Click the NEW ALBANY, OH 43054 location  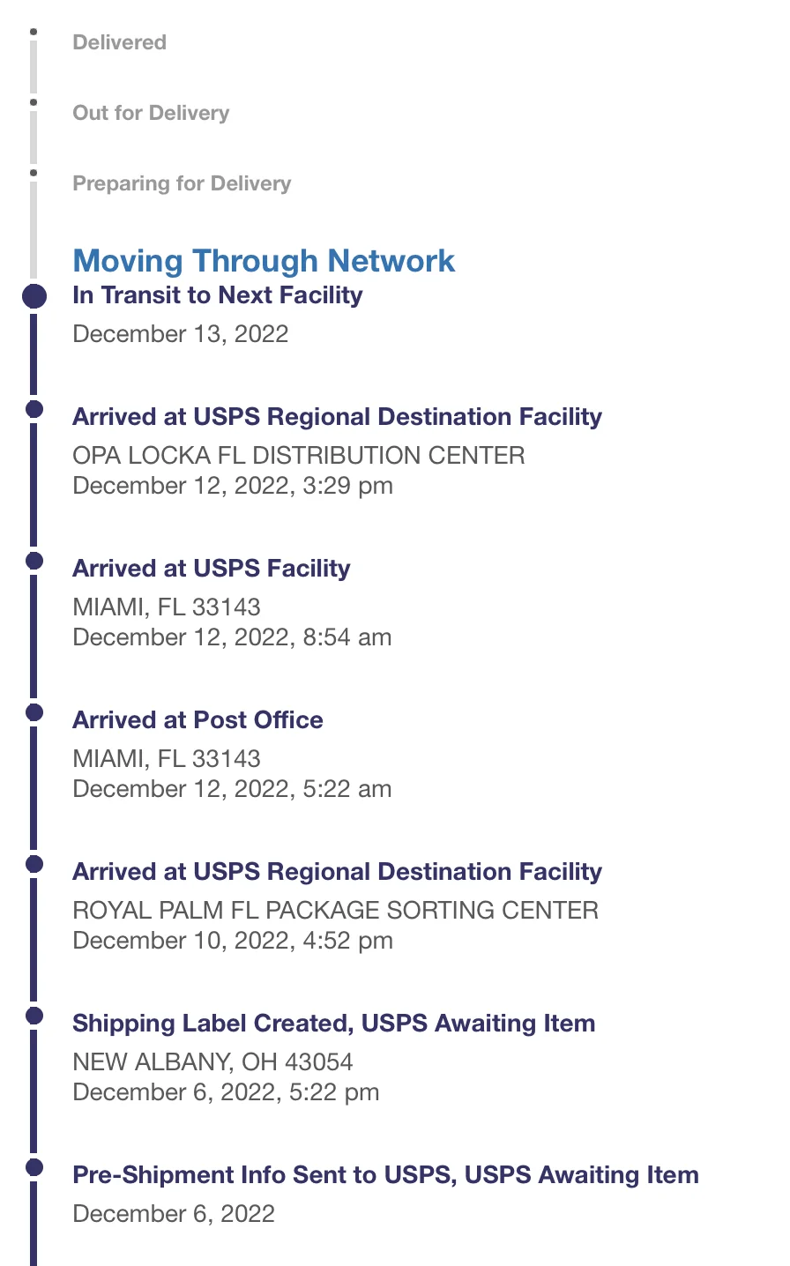pyautogui.click(x=212, y=1062)
